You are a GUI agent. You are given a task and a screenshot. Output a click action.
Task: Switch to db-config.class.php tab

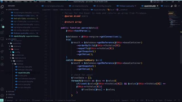pyautogui.click(x=102, y=6)
